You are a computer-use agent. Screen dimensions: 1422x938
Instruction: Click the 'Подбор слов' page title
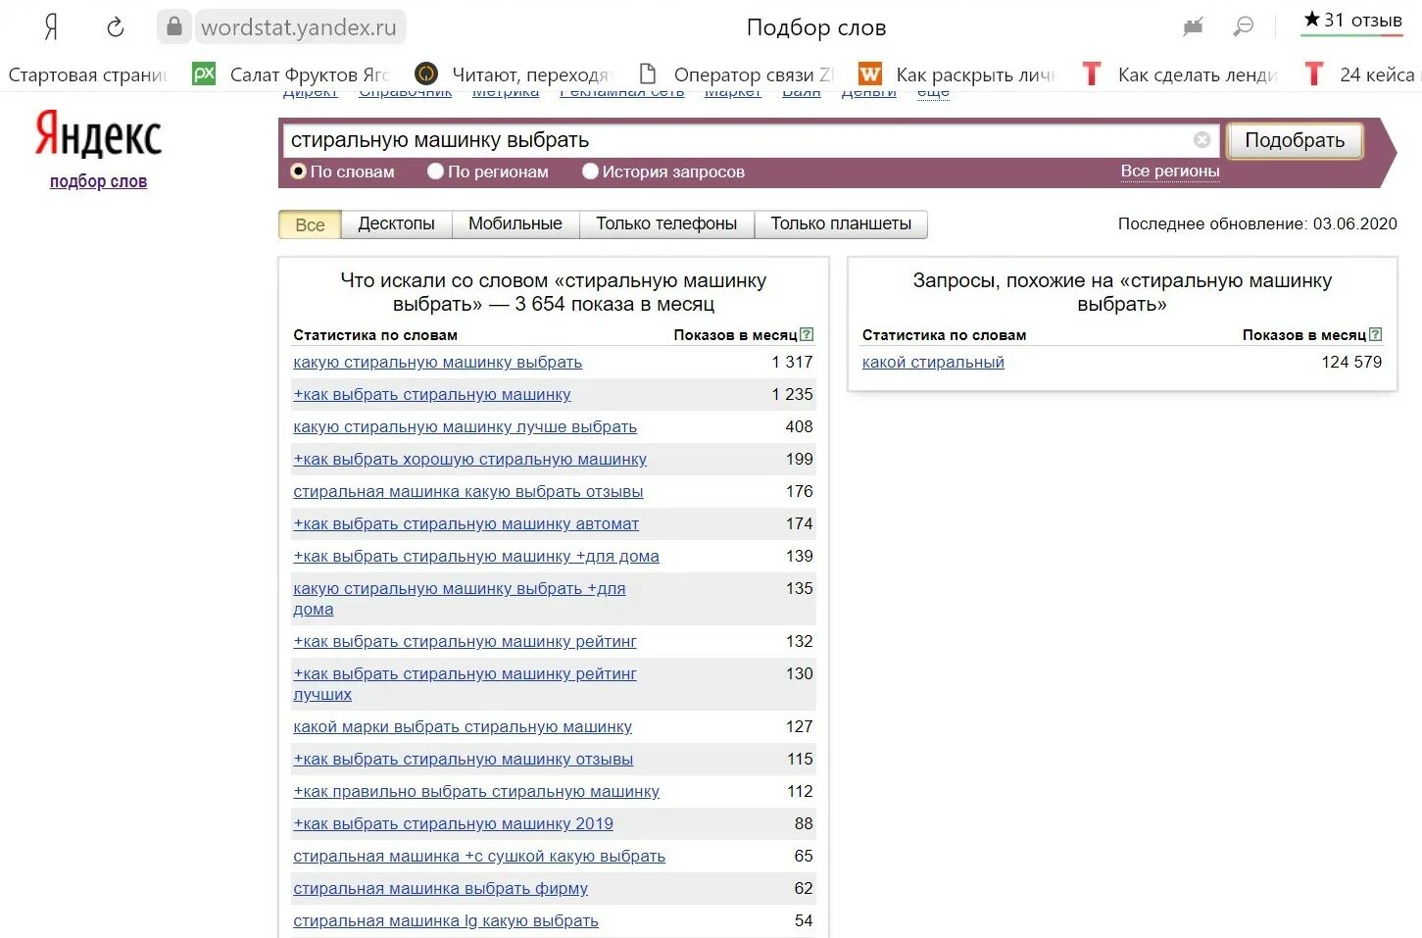816,27
